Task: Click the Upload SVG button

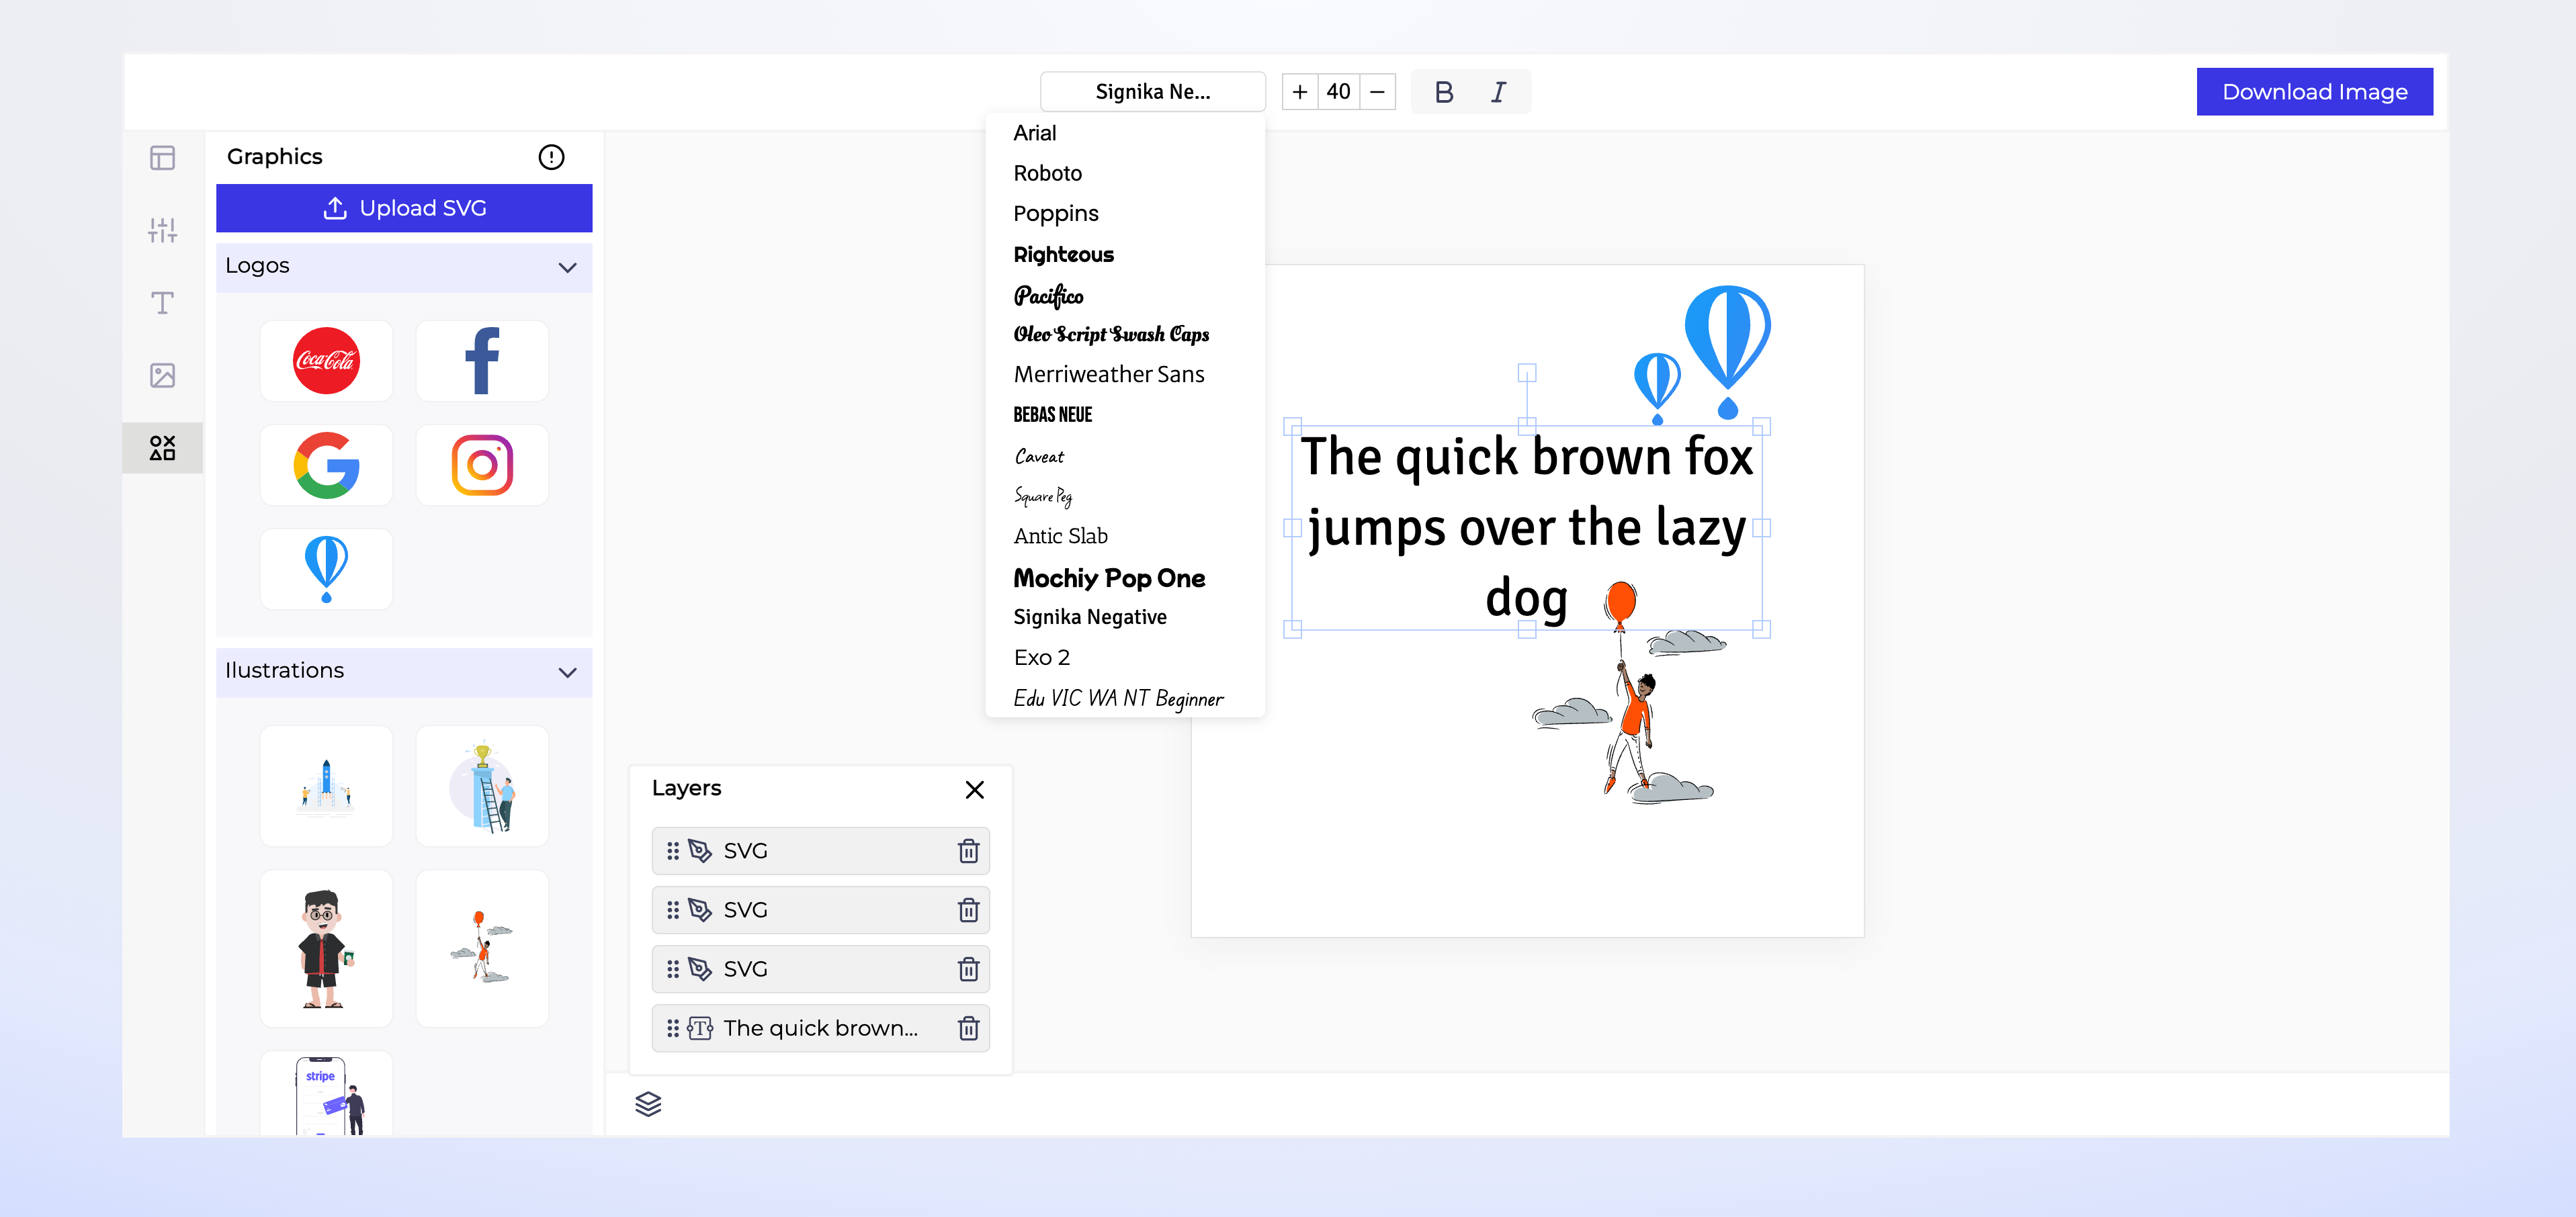Action: 404,207
